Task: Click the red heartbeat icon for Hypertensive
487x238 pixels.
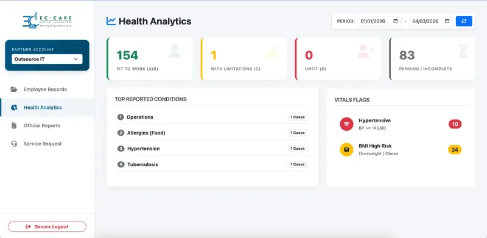Action: [x=346, y=124]
